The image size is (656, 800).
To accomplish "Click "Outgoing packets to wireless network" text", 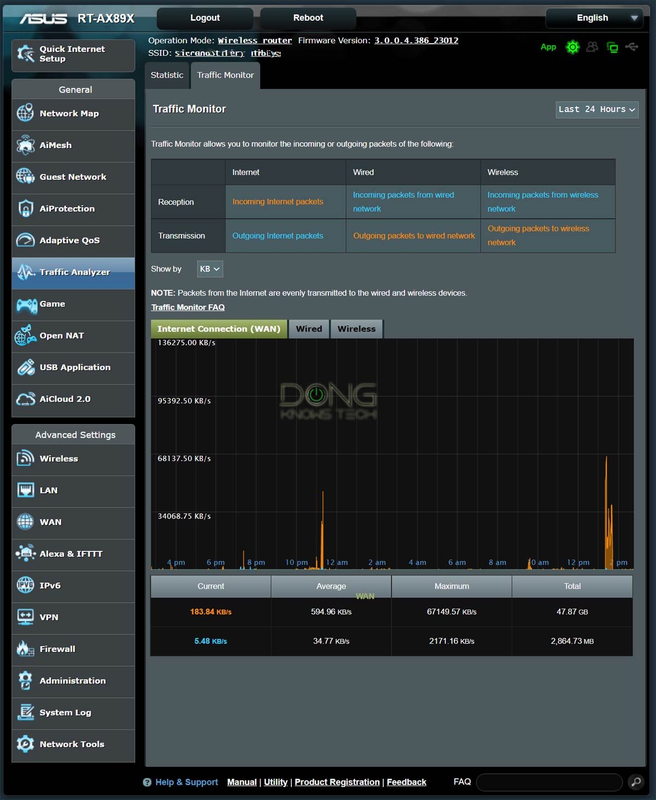I will (x=538, y=236).
